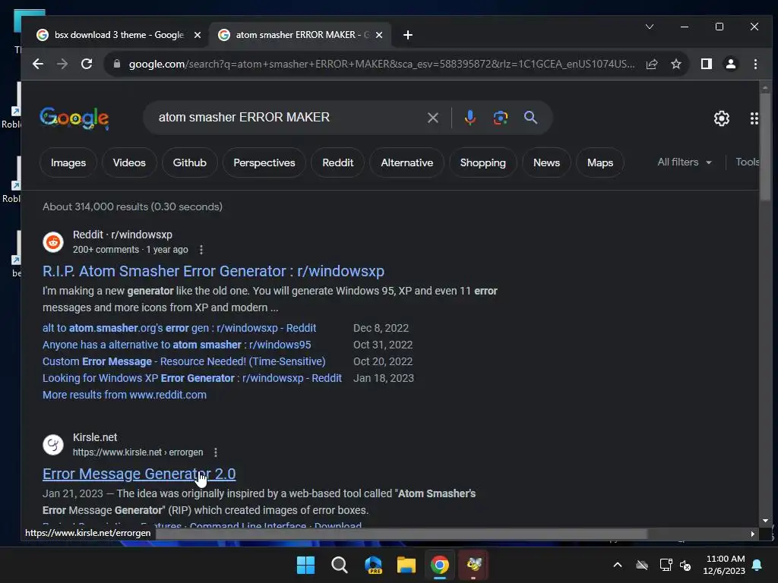This screenshot has height=583, width=778.
Task: Open Chrome three-dot menu
Action: (755, 64)
